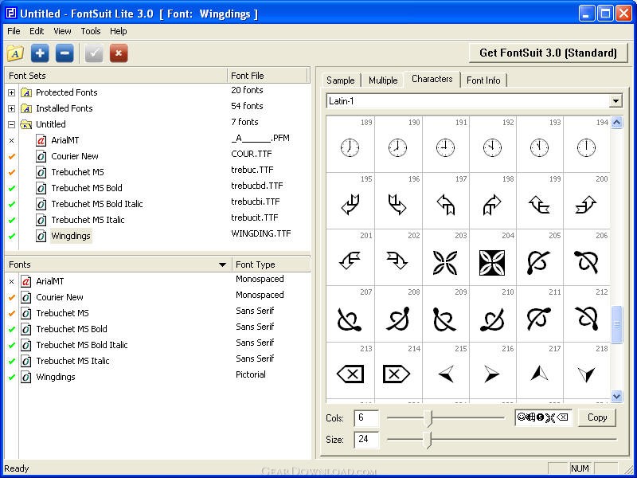Open the Latin-1 character set dropdown
The image size is (637, 478).
click(615, 101)
